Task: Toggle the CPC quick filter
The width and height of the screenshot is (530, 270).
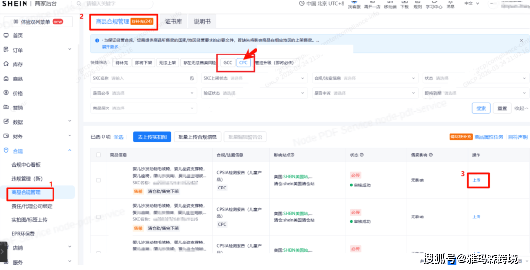Action: coord(244,63)
